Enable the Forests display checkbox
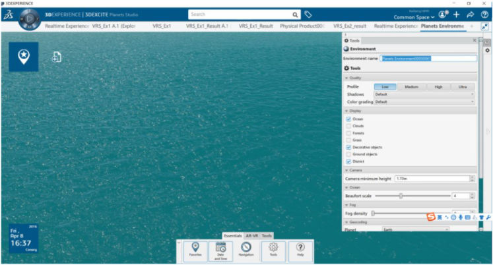This screenshot has width=493, height=265. tap(348, 133)
